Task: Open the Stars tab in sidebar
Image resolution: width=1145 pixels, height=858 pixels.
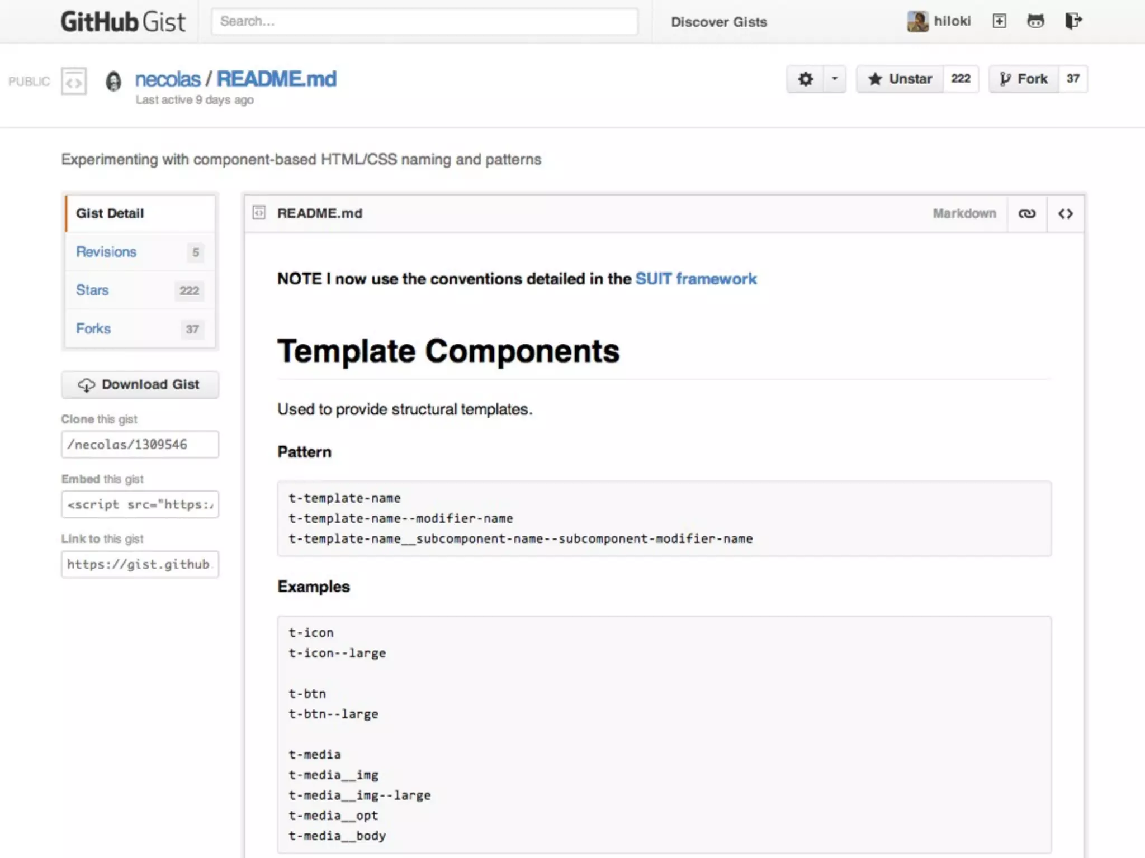Action: [x=140, y=290]
